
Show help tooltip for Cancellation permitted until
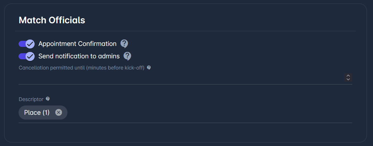click(149, 68)
